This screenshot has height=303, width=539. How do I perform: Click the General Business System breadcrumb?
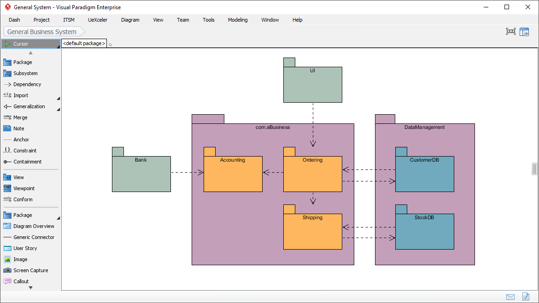(41, 32)
